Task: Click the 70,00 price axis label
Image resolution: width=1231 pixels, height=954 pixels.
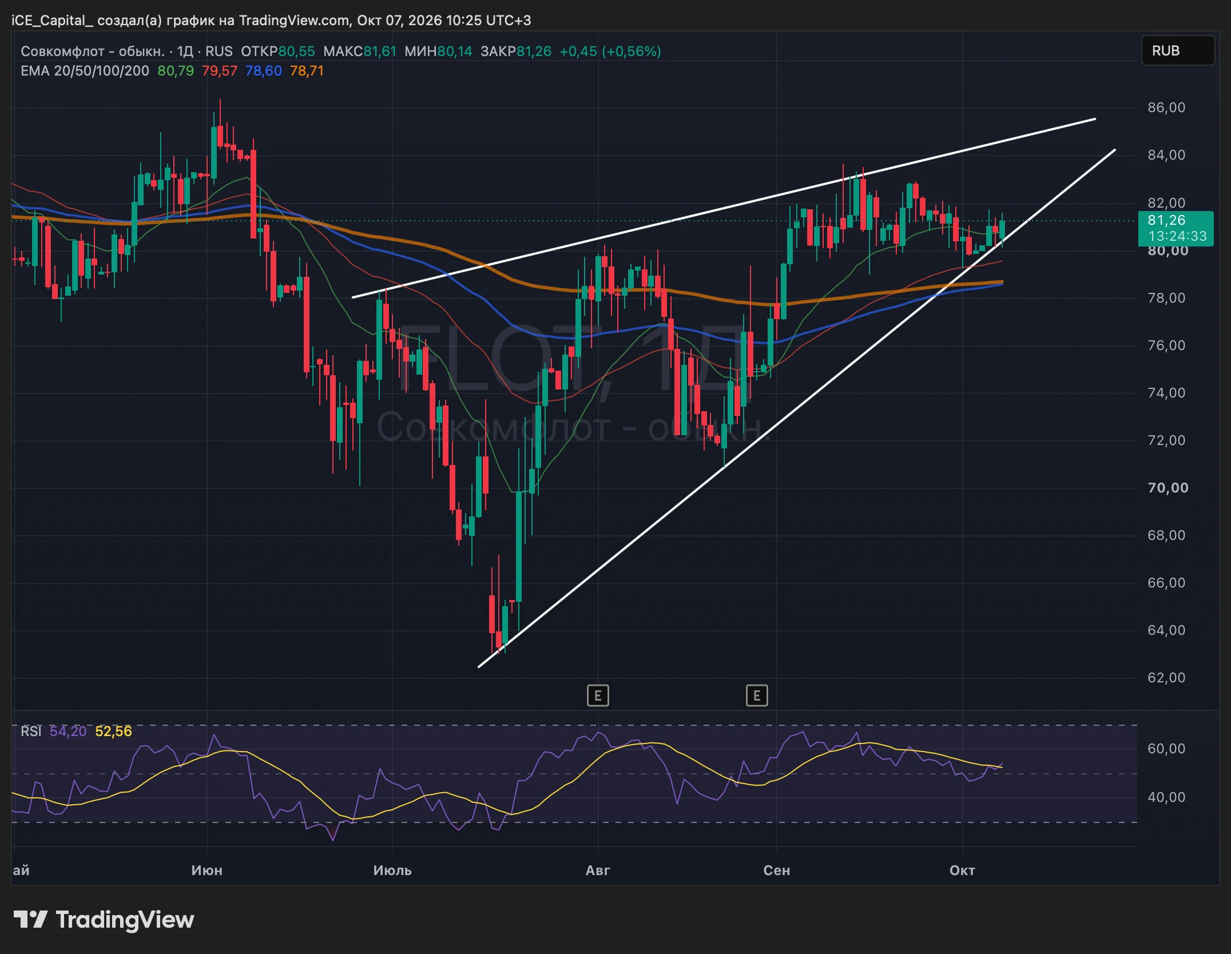Action: 1168,488
